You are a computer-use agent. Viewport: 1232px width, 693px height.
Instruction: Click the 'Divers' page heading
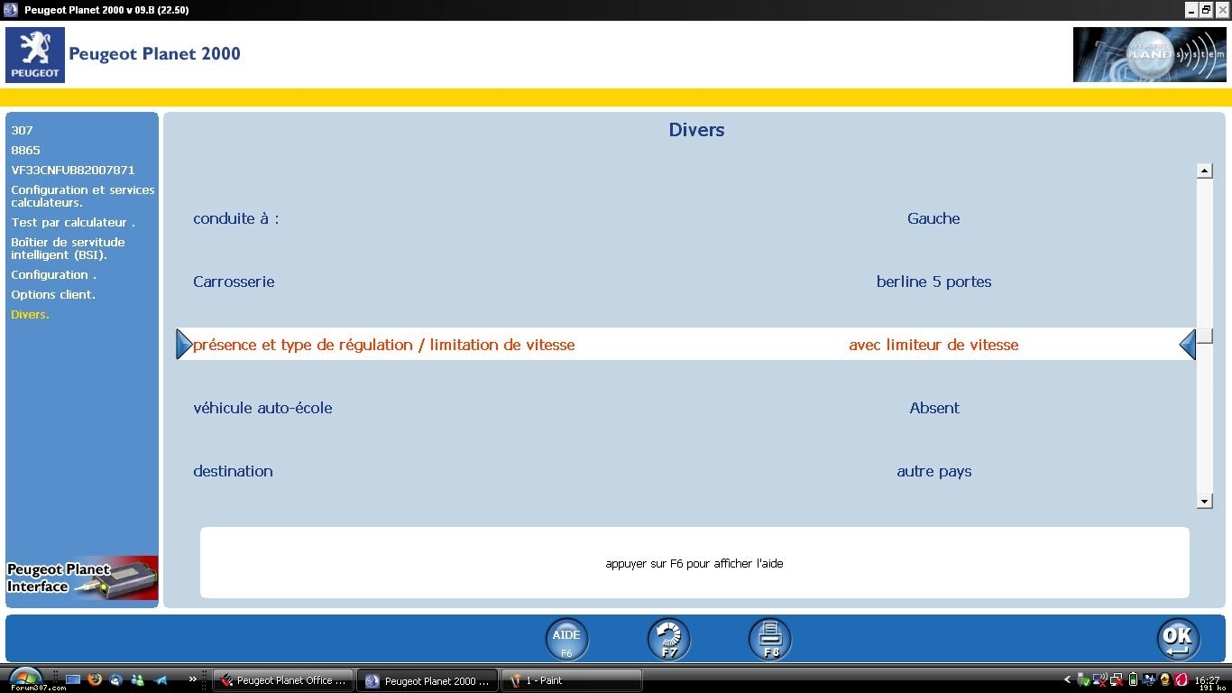point(696,130)
